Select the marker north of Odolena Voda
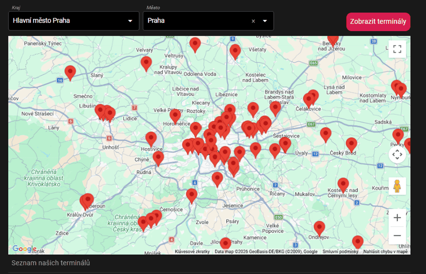 click(195, 45)
